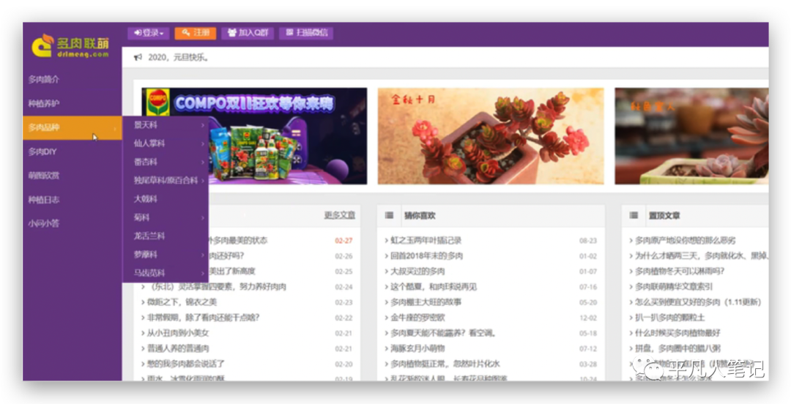Viewport: 791px width, 404px height.
Task: Open article 拼盘，多肉圈中的腊八粥
Action: [x=677, y=348]
